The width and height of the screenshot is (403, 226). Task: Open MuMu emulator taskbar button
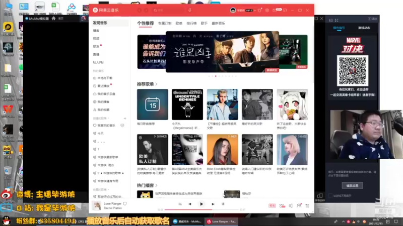[187, 221]
